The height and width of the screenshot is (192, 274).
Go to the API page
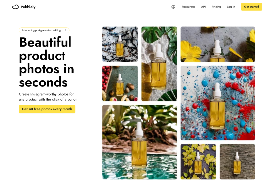(x=203, y=7)
